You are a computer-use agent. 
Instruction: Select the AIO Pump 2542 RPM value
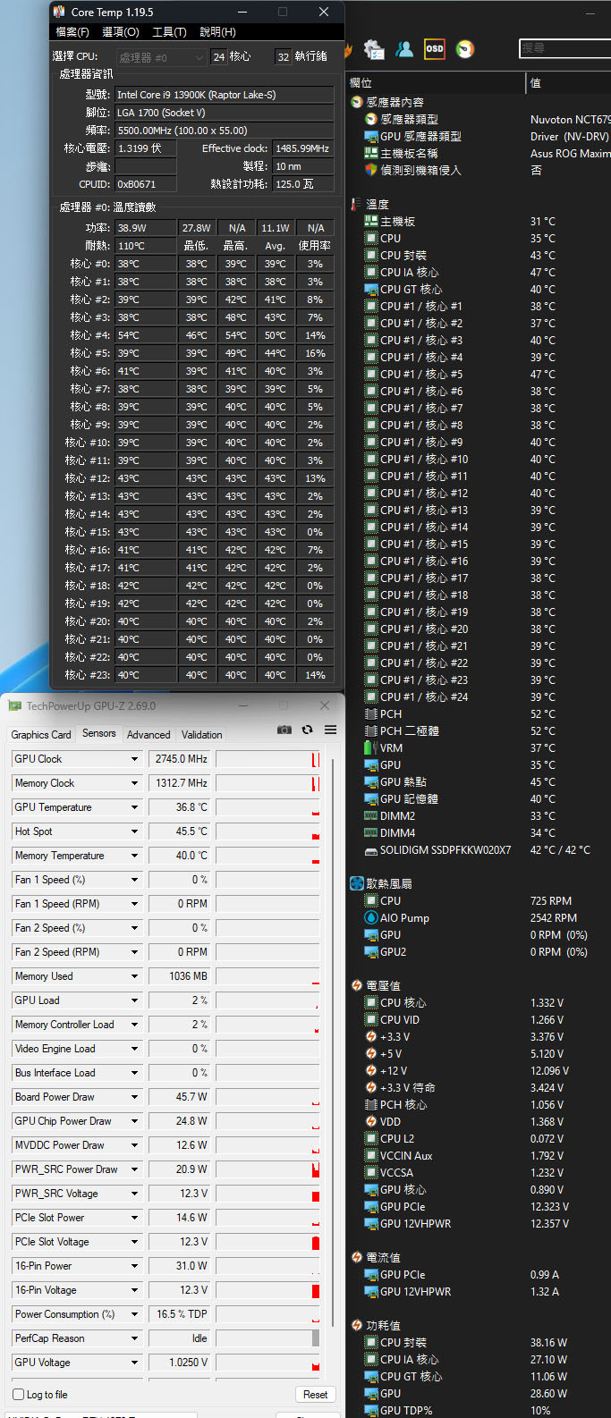point(553,918)
